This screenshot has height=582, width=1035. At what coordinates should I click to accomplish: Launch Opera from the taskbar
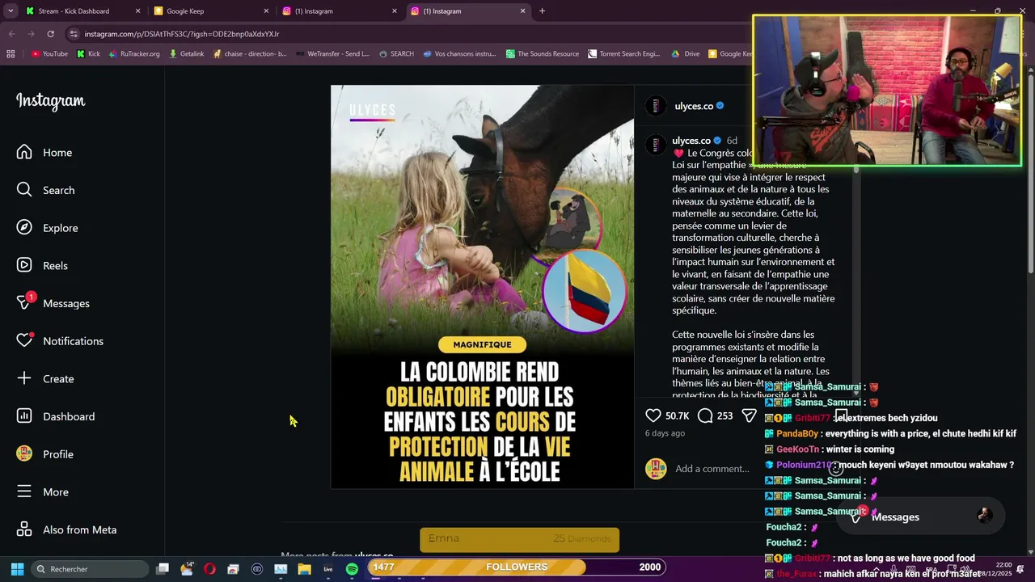coord(209,569)
